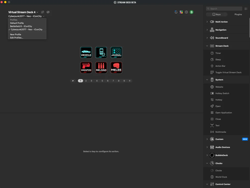Click Edit Profiles in the profile menu

(16, 38)
